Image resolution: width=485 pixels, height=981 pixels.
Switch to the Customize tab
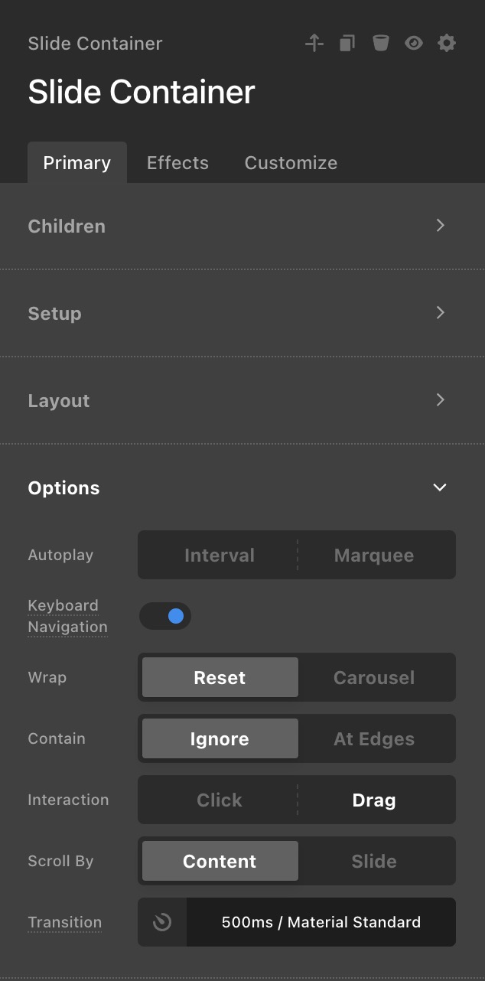(291, 163)
